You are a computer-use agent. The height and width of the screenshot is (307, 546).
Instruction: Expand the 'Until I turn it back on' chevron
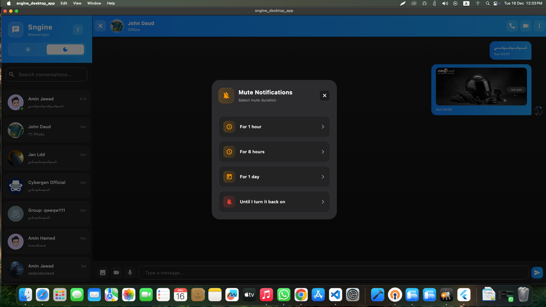323,202
